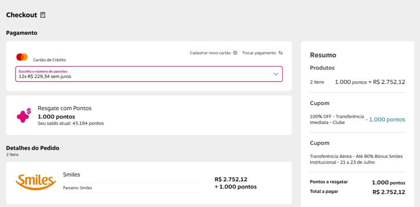
Task: Click the Resgate com Pontos title
Action: (64, 108)
